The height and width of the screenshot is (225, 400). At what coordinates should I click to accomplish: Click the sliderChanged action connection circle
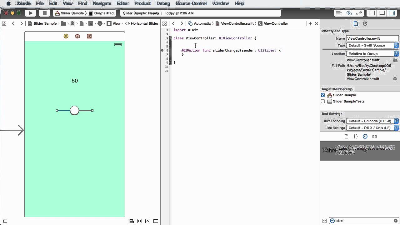[162, 50]
